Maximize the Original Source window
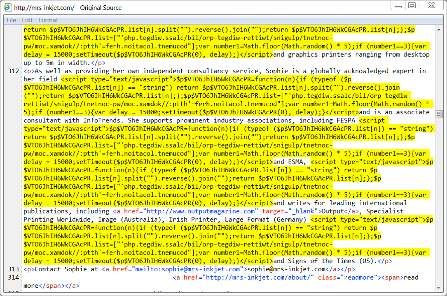The height and width of the screenshot is (296, 447). 412,6
